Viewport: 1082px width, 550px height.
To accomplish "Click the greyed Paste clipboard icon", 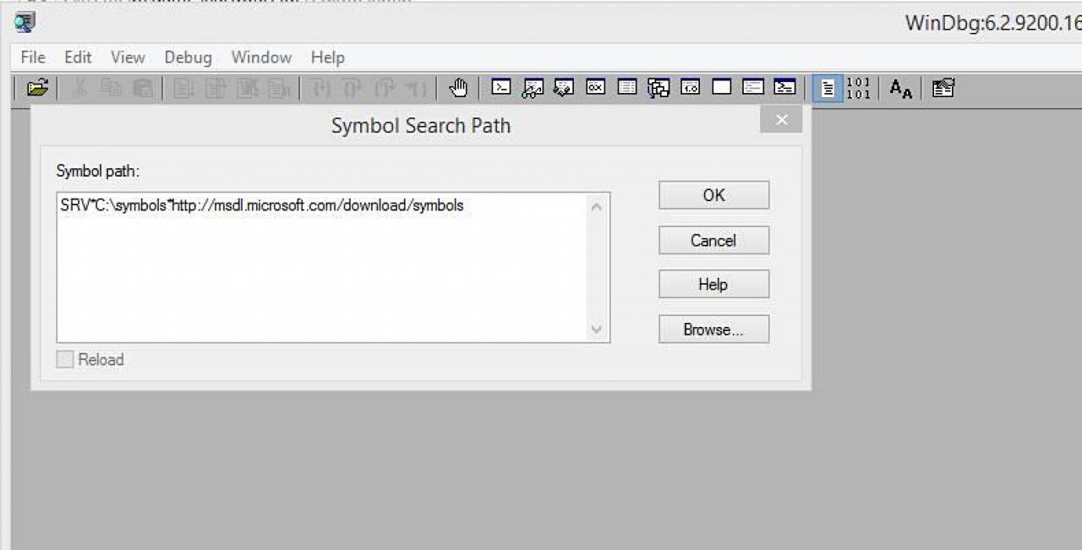I will click(x=143, y=88).
